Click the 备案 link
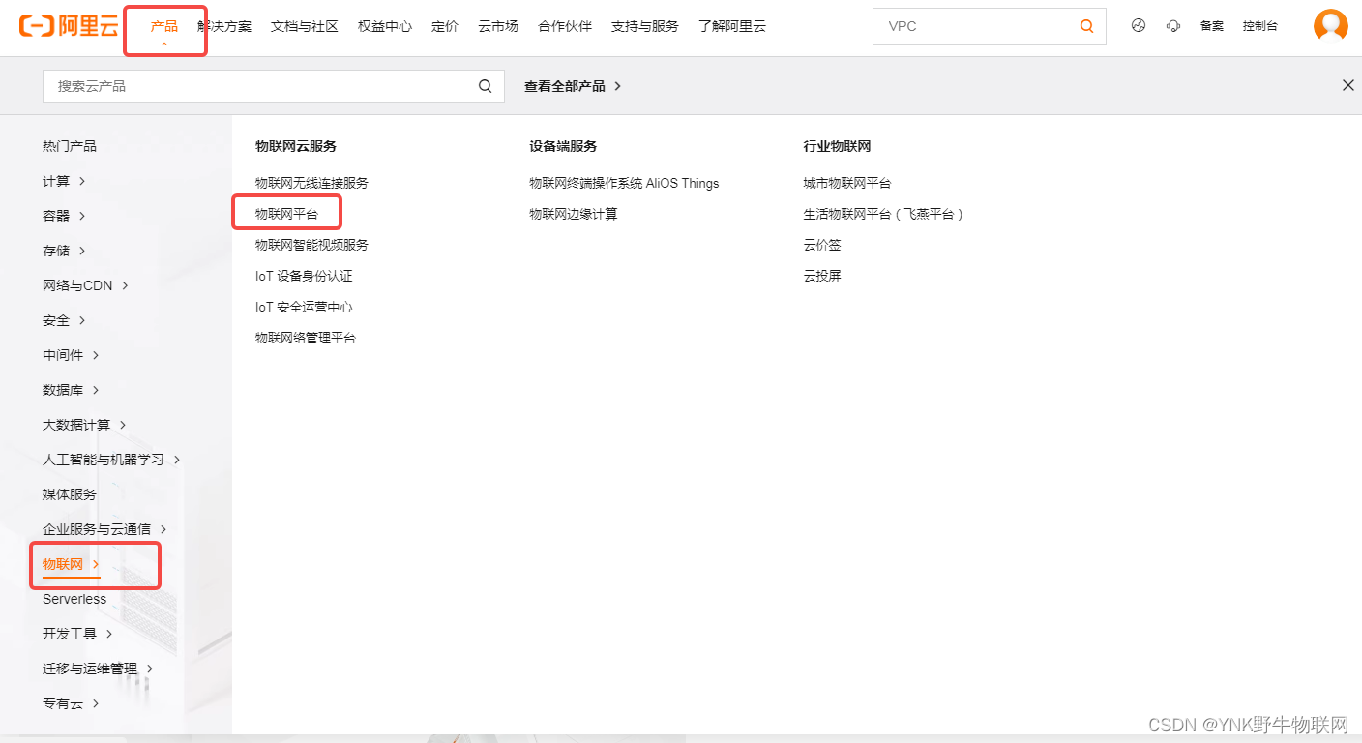Image resolution: width=1362 pixels, height=743 pixels. coord(1212,26)
